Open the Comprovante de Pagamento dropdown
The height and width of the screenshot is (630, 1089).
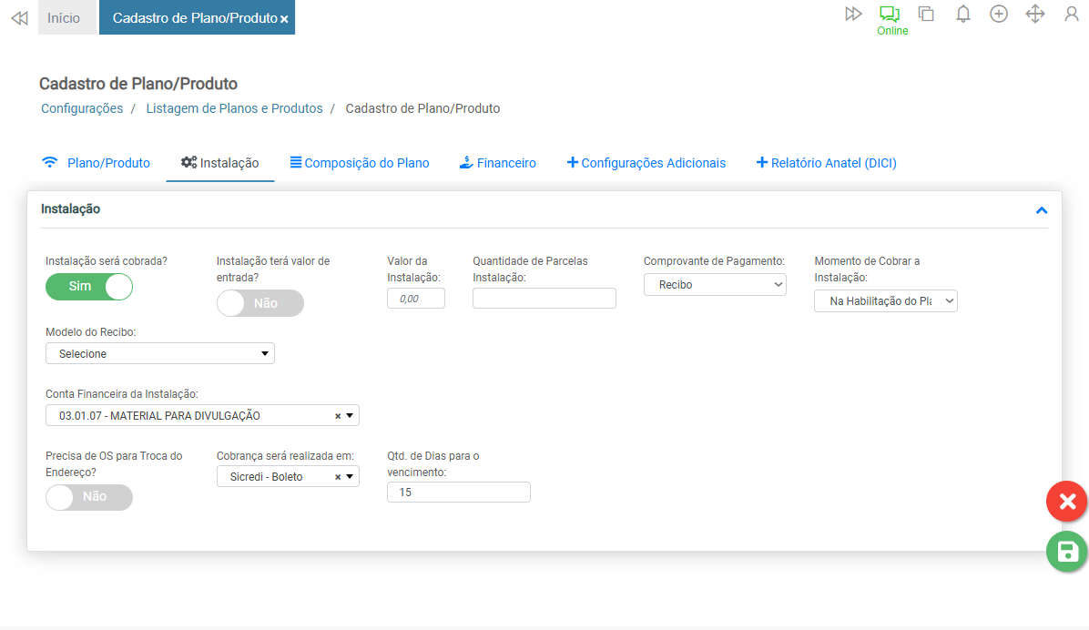coord(715,285)
